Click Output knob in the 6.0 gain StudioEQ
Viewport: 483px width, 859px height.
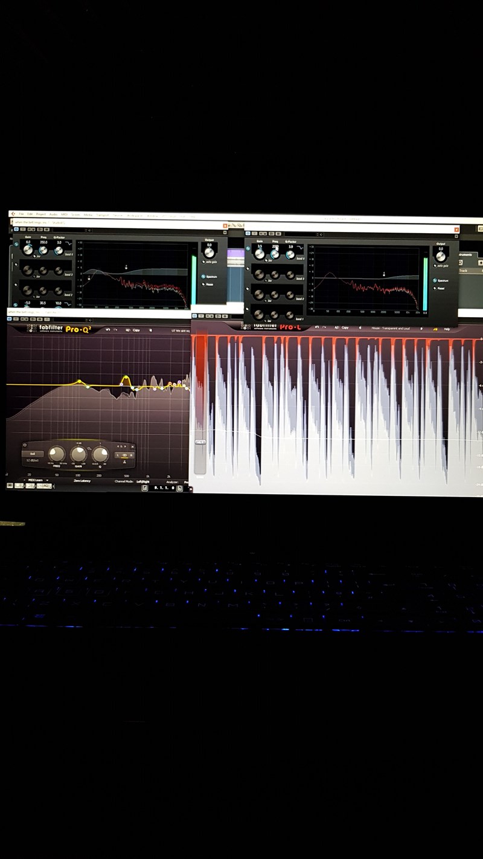[209, 251]
